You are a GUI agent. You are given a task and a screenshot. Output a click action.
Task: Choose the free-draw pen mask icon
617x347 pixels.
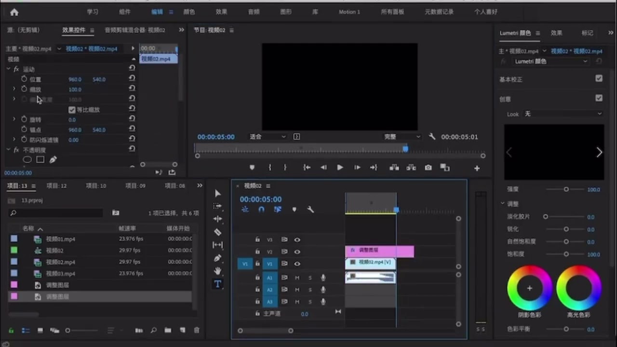(x=53, y=160)
